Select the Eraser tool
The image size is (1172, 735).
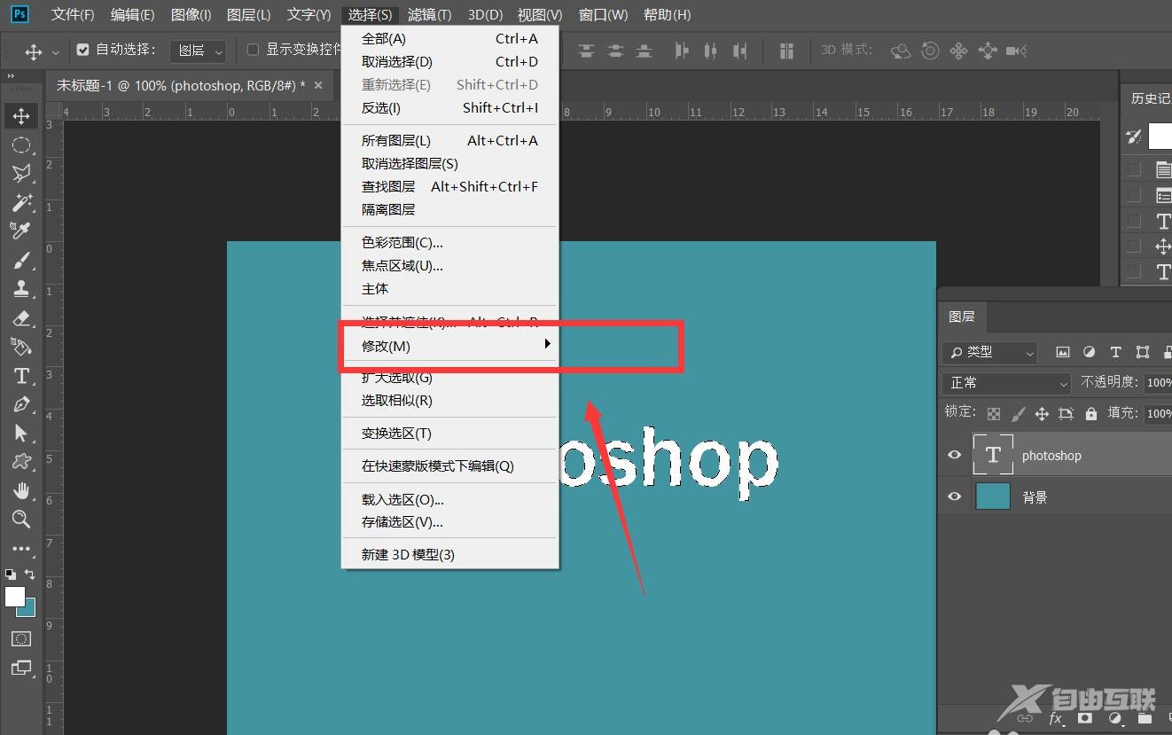[x=21, y=317]
